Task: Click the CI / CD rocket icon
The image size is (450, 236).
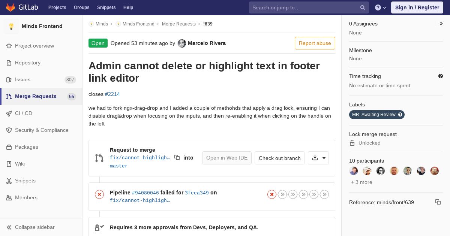Action: tap(9, 113)
